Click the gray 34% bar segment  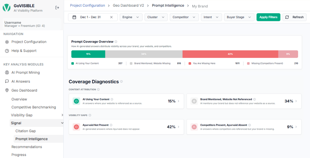pos(144,54)
